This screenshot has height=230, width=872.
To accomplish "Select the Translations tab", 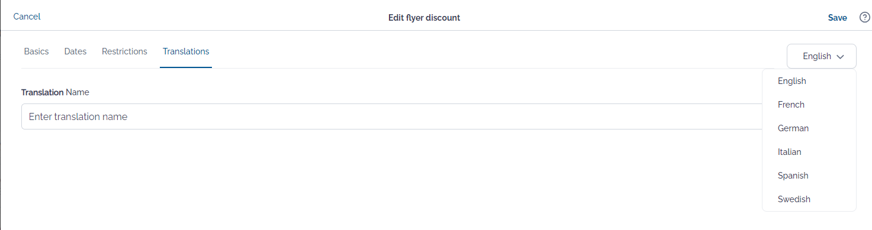I will coord(186,51).
